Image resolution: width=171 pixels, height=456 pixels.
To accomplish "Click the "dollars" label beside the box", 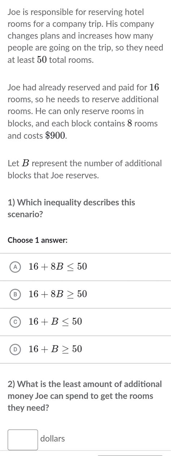I will click(x=53, y=439).
